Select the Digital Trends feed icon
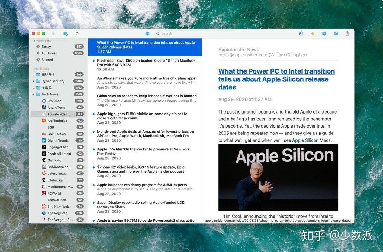383x252 pixels. [x=44, y=140]
